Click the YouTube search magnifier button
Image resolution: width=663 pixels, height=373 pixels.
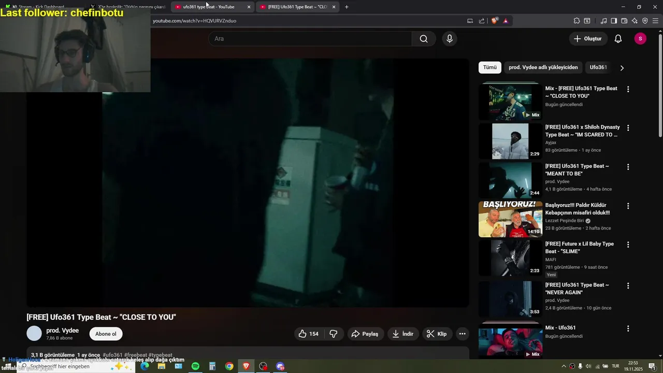[424, 39]
